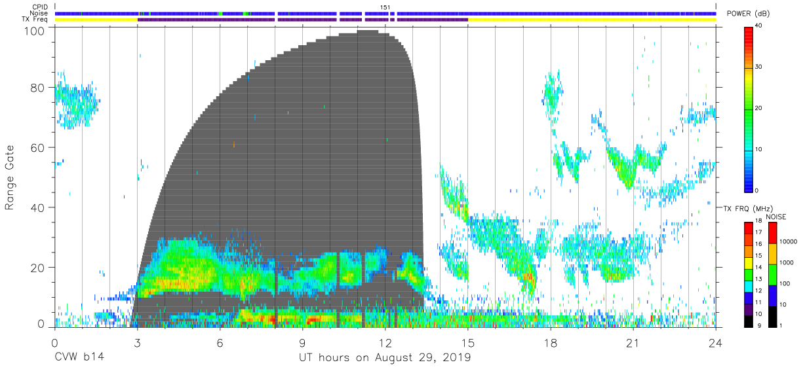Image resolution: width=805 pixels, height=371 pixels.
Task: Click power colorbar label 40
Action: tap(759, 26)
